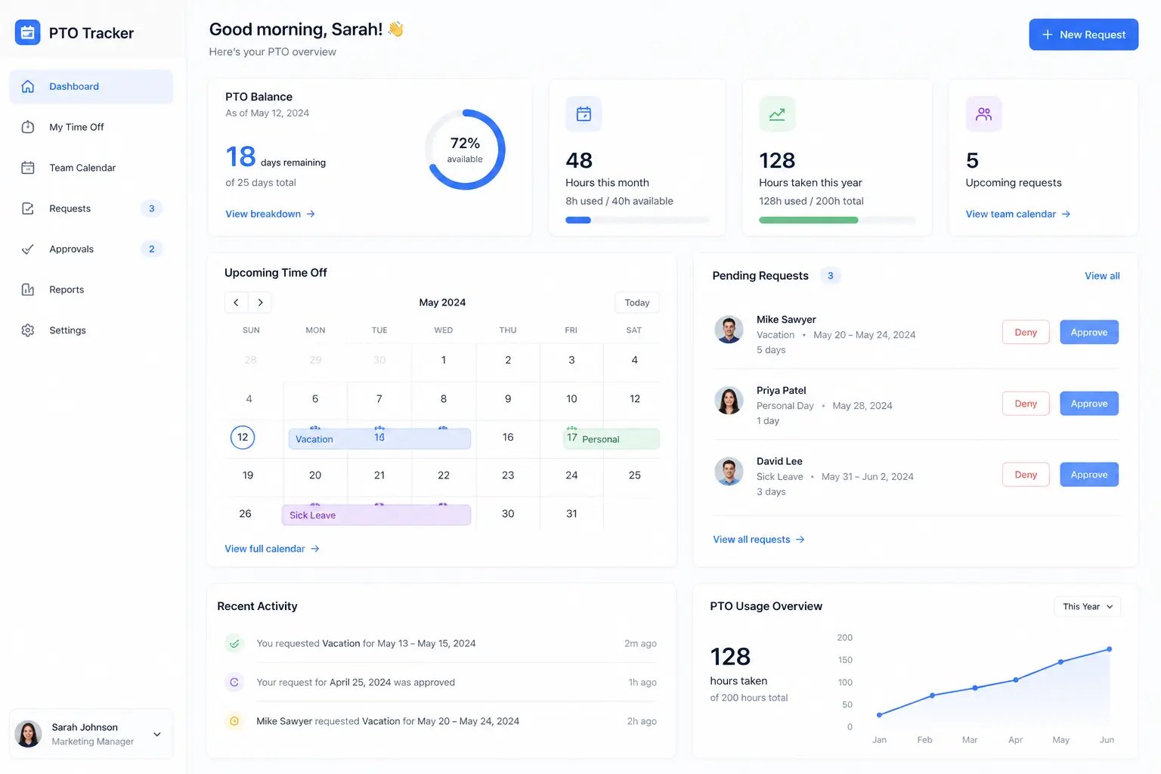Viewport: 1161px width, 774px height.
Task: Click the Team Calendar sidebar icon
Action: click(28, 168)
